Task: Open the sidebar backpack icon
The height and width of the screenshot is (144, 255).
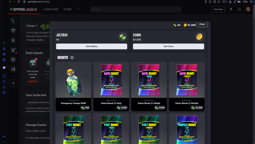Action: coord(13,40)
